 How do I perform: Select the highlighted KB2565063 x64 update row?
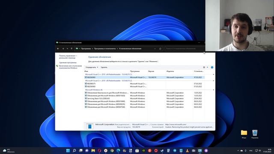pyautogui.click(x=144, y=77)
